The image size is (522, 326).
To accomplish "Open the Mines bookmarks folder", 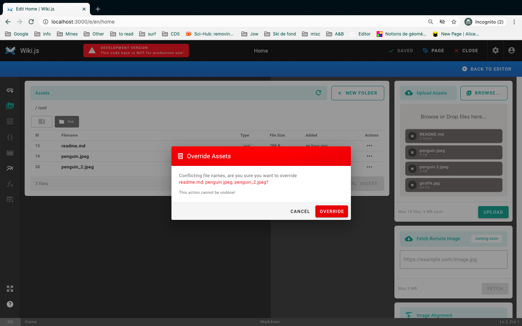I will [67, 34].
